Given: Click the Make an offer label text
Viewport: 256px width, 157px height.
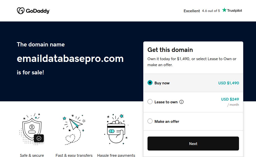Looking at the screenshot, I should (167, 122).
